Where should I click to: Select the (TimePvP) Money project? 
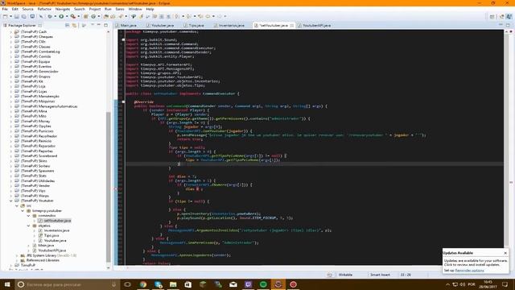click(35, 121)
